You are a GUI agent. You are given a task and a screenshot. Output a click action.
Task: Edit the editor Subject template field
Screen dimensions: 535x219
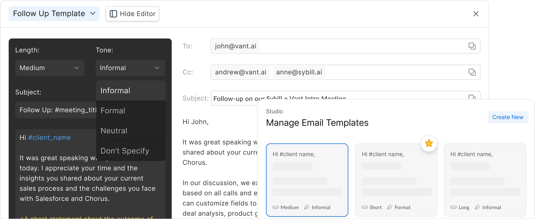tap(56, 110)
